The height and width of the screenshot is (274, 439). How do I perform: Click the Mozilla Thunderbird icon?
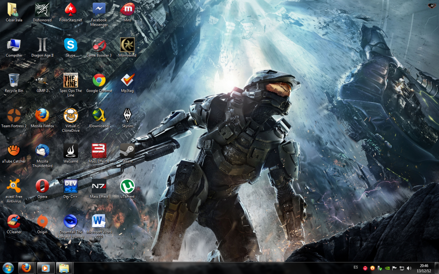[42, 151]
